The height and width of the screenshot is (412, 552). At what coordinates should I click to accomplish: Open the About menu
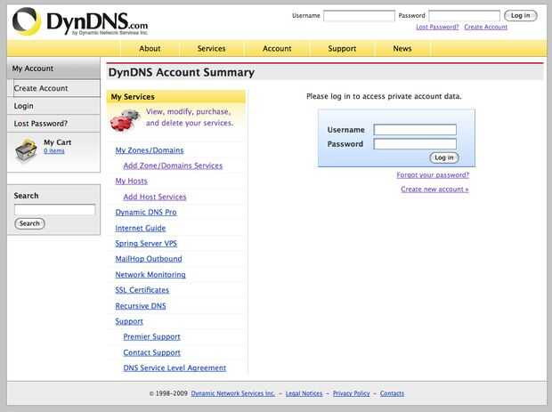[x=150, y=49]
